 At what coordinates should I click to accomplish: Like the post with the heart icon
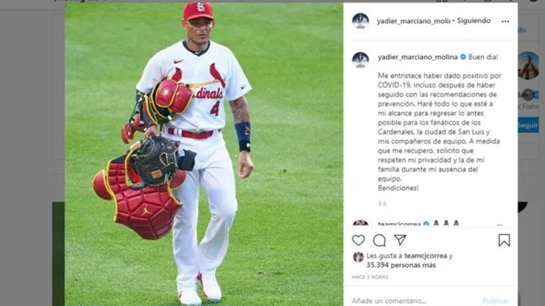358,241
